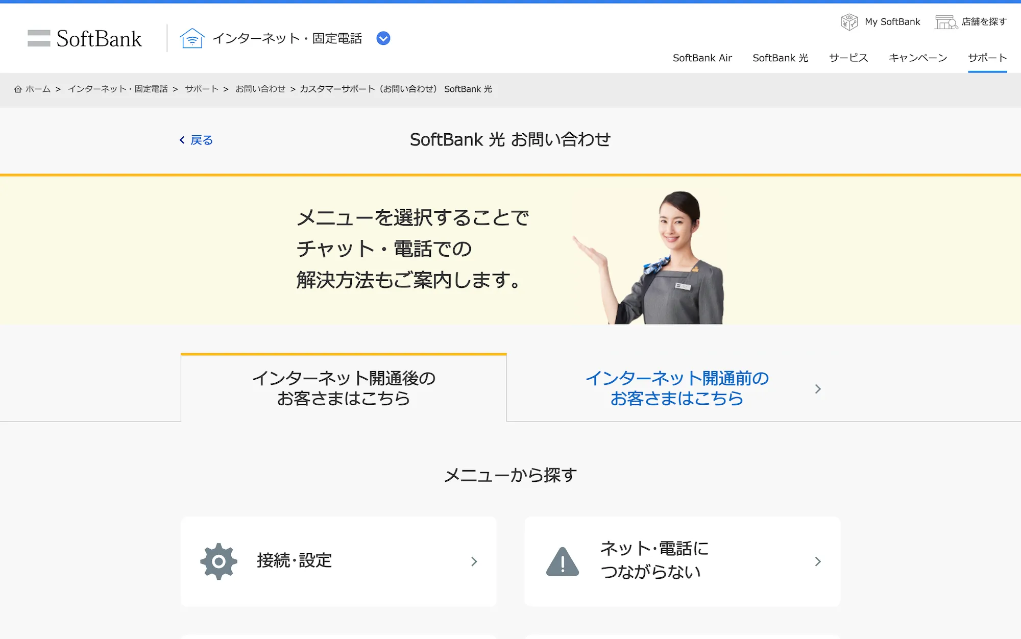This screenshot has width=1021, height=639.
Task: Go to ホーム breadcrumb link
Action: (x=38, y=89)
